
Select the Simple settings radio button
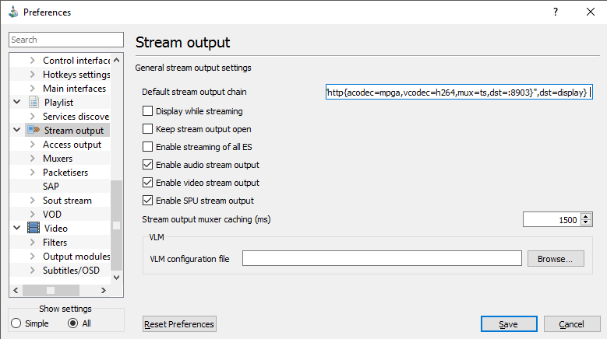[16, 323]
